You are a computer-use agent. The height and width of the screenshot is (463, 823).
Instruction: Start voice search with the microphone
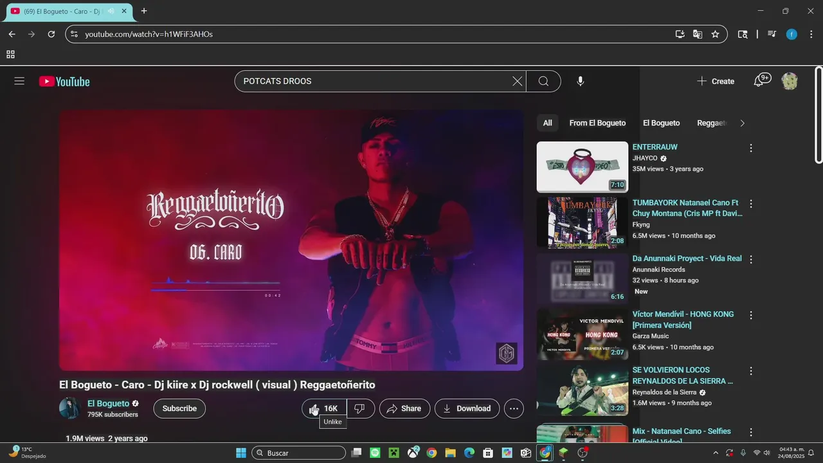click(x=580, y=81)
